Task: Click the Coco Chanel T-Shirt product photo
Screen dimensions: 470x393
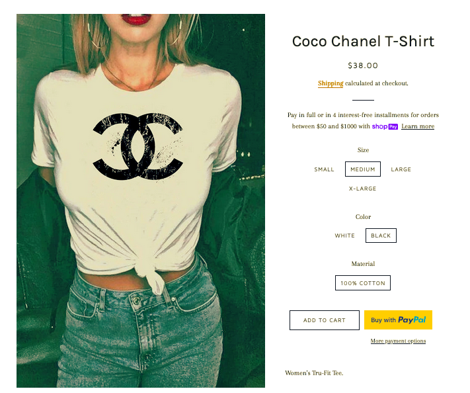Action: click(x=141, y=200)
